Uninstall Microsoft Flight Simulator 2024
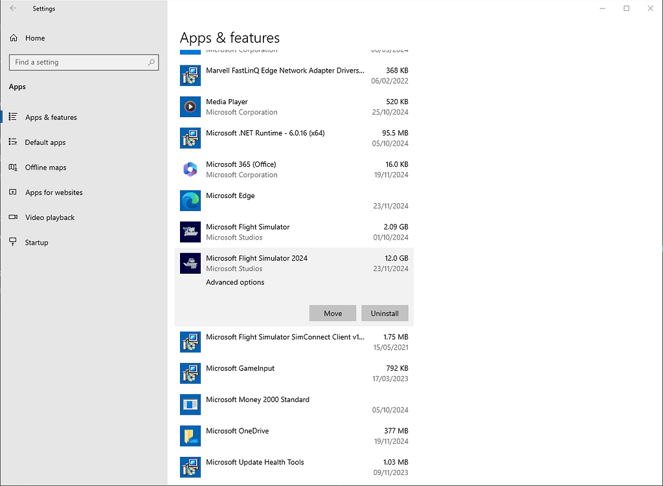 (x=385, y=313)
